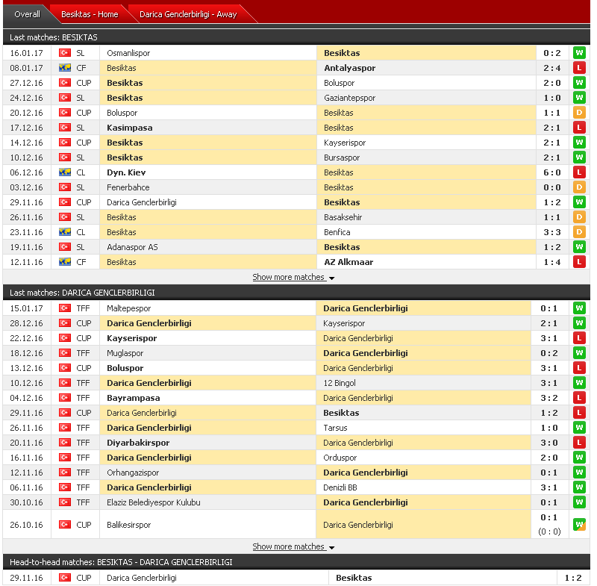Screen dimensions: 597x586
Task: Select Balikesirspor team name
Action: 128,525
